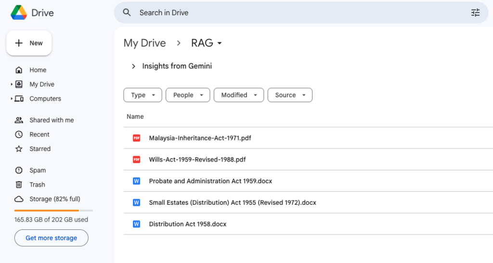Expand the Computers tree arrow
The image size is (493, 263).
pyautogui.click(x=12, y=99)
